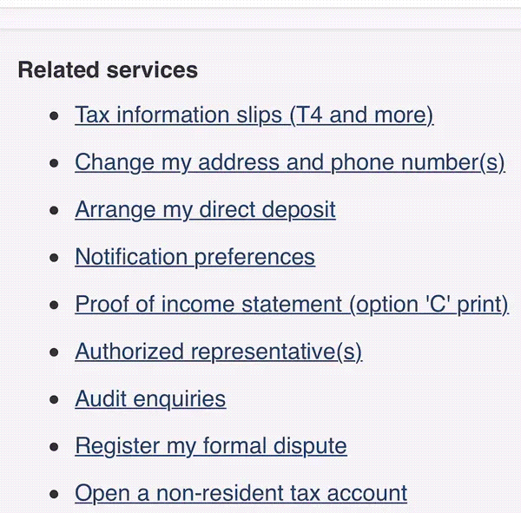Image resolution: width=521 pixels, height=513 pixels.
Task: Open the Authorized representative(s) page
Action: point(218,352)
